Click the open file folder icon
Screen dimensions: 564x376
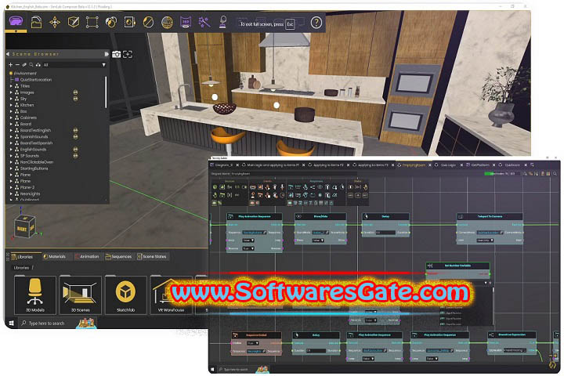pos(36,22)
